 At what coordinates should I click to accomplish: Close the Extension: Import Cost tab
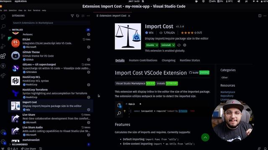129,16
